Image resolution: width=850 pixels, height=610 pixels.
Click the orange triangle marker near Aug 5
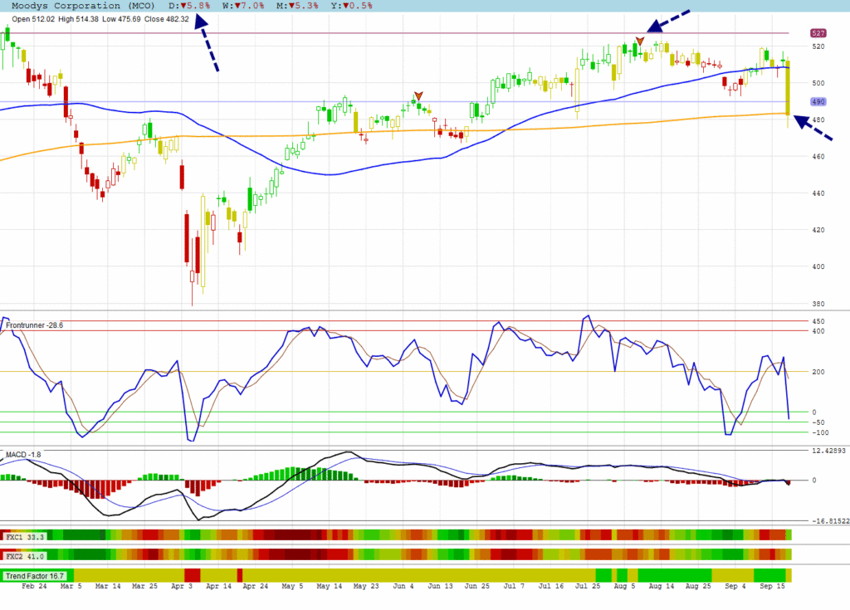click(x=639, y=41)
